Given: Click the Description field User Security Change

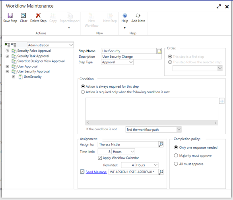Looking at the screenshot, I should pos(131,57).
